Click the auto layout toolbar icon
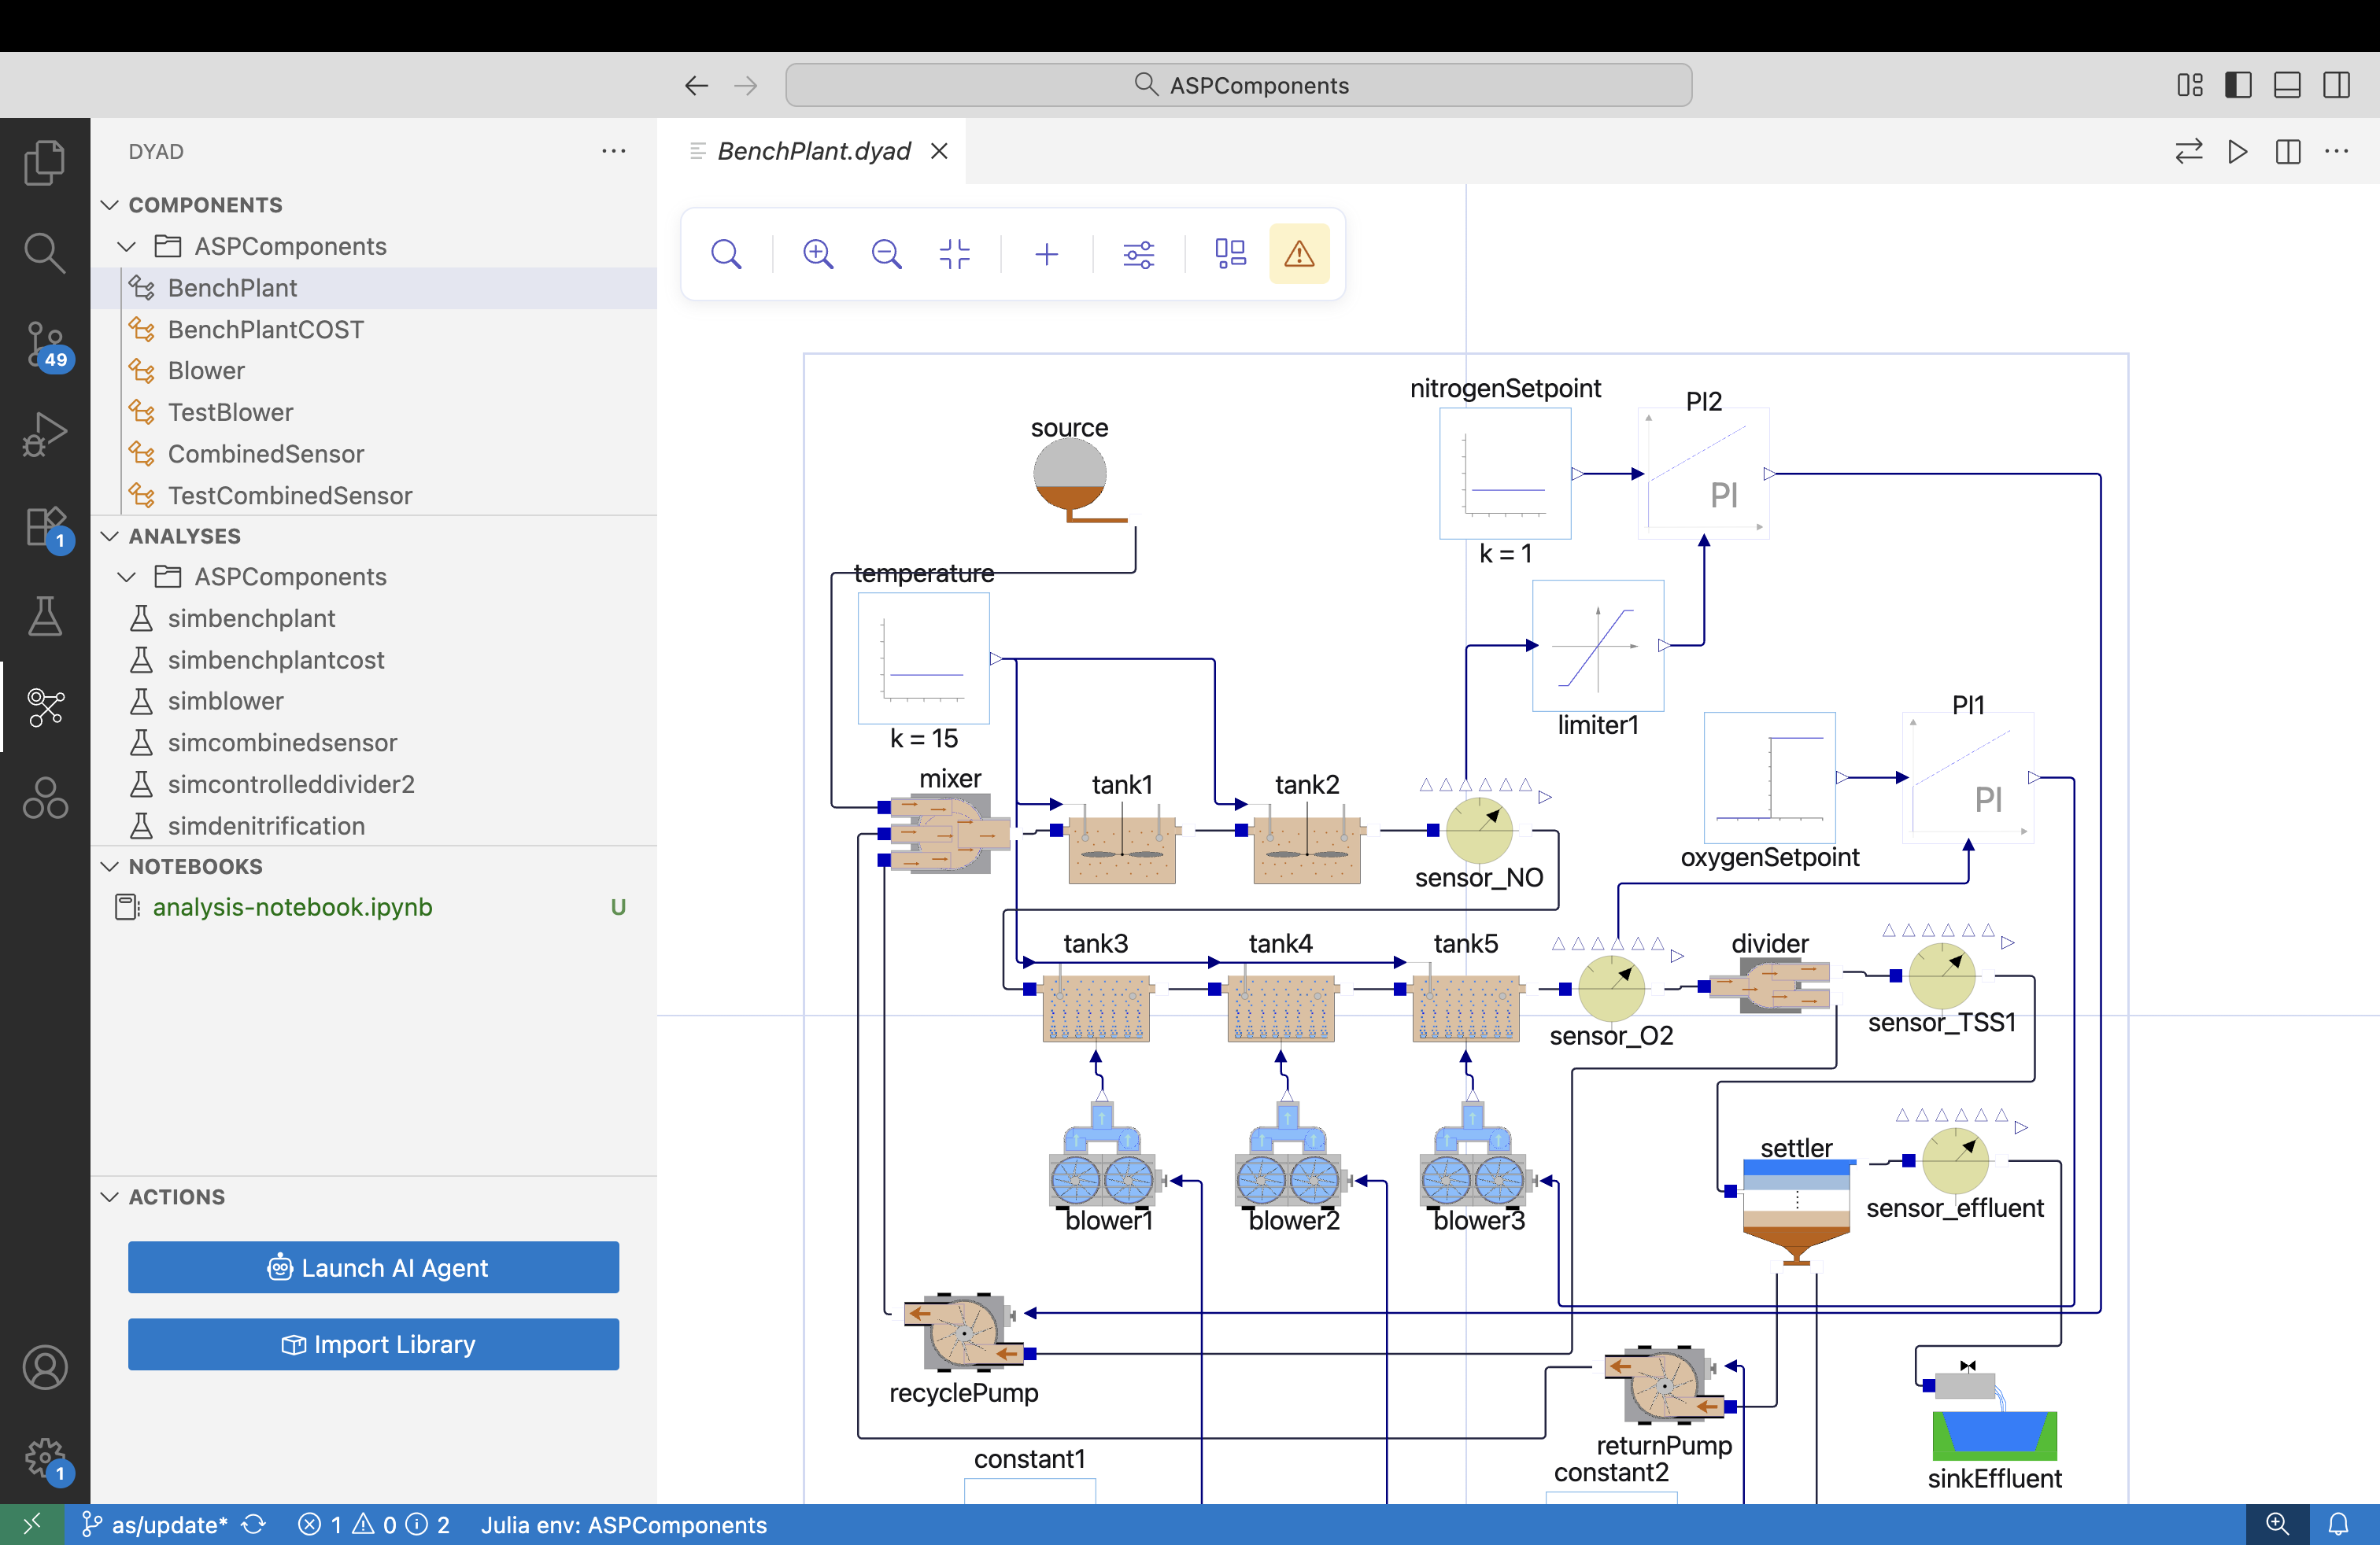This screenshot has height=1545, width=2380. click(x=1230, y=254)
